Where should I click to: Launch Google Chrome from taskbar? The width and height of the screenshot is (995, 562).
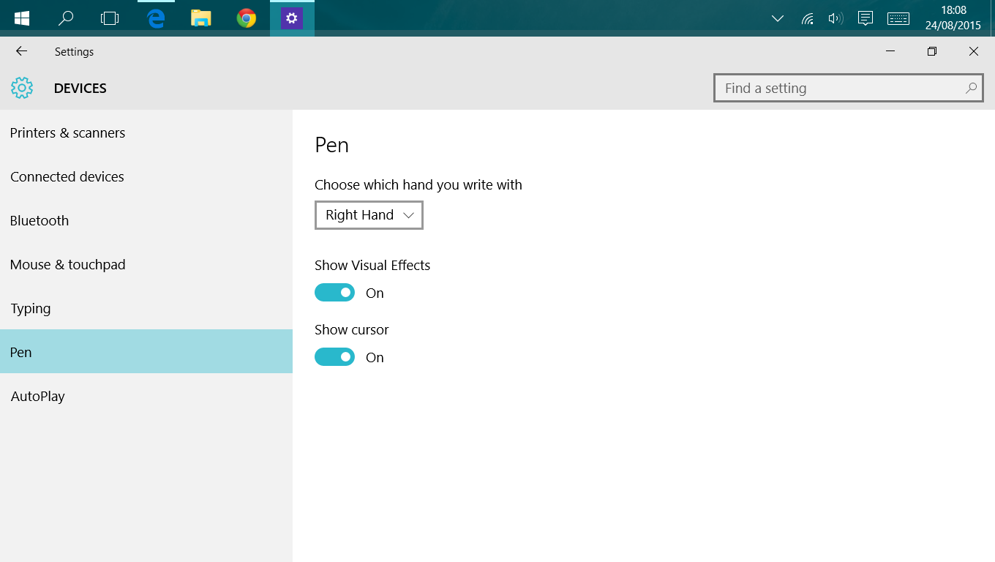point(247,18)
